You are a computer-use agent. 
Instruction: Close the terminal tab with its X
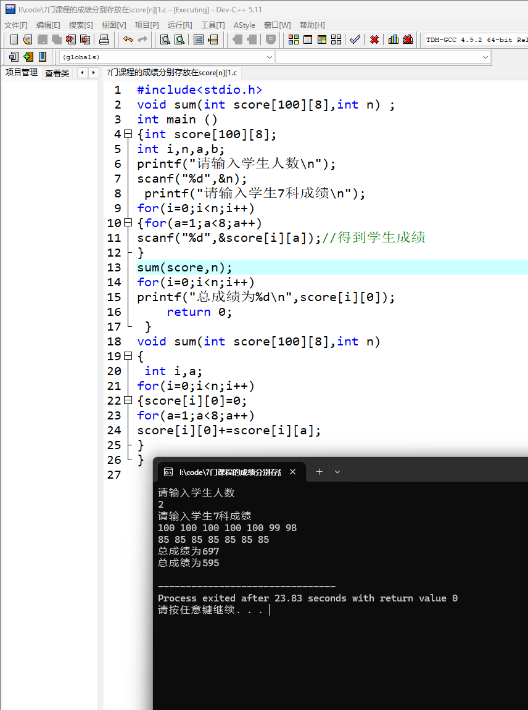pyautogui.click(x=293, y=471)
